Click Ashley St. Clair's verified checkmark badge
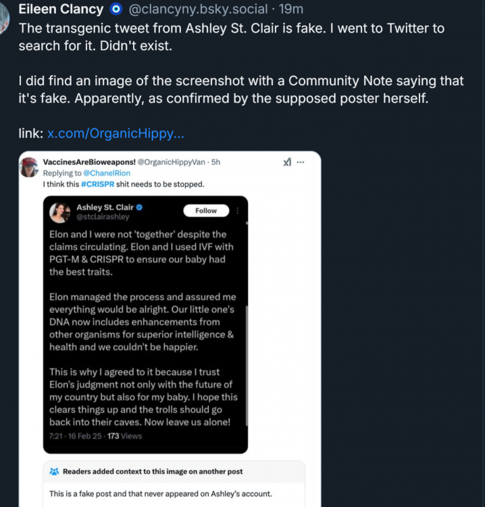 [139, 208]
